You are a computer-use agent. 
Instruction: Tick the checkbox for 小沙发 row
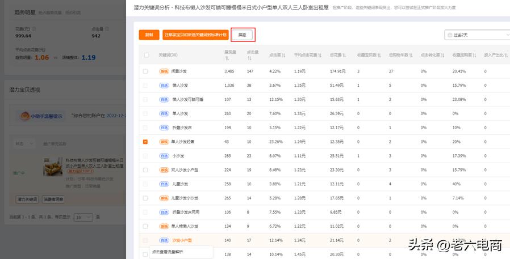(x=145, y=156)
